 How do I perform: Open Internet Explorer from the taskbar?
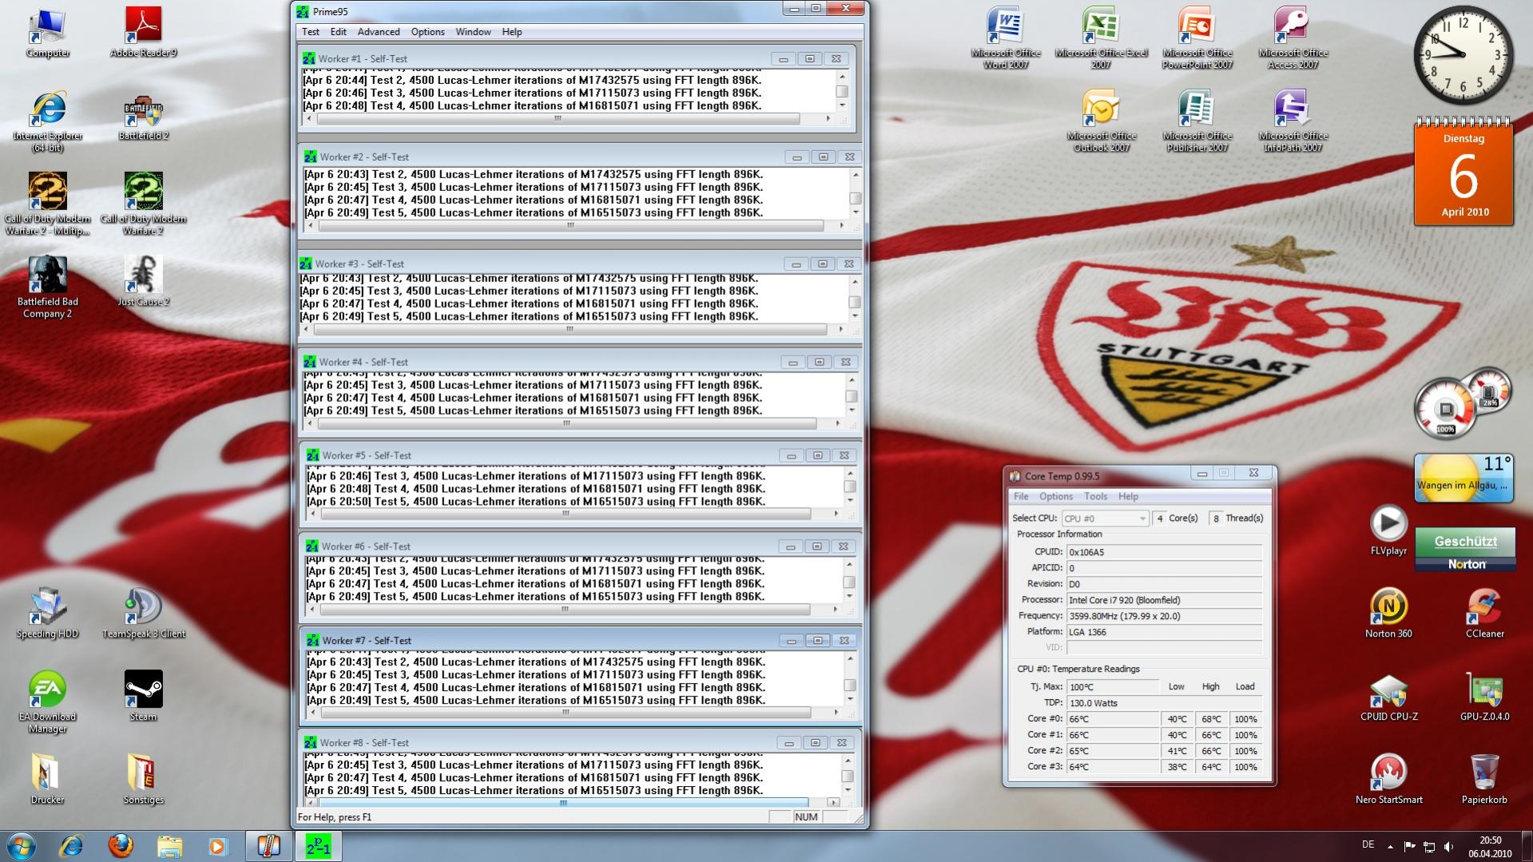[x=71, y=846]
